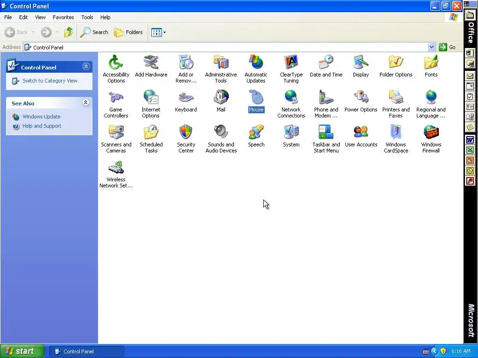Click into the Address bar field

pyautogui.click(x=225, y=47)
